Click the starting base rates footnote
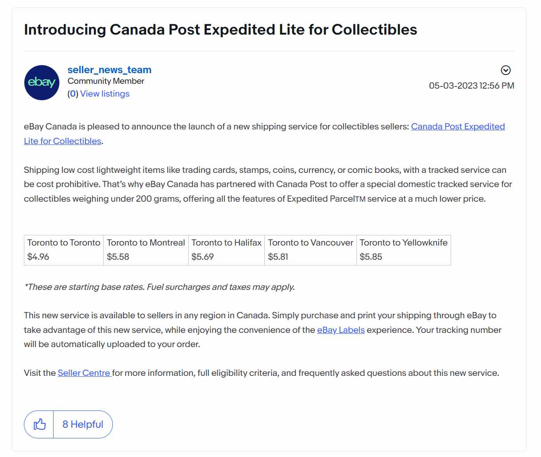The height and width of the screenshot is (457, 541). (x=159, y=287)
